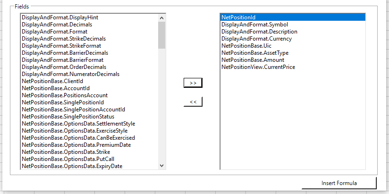389x194 pixels.
Task: Click the available fields scrollbar thumb
Action: [162, 35]
